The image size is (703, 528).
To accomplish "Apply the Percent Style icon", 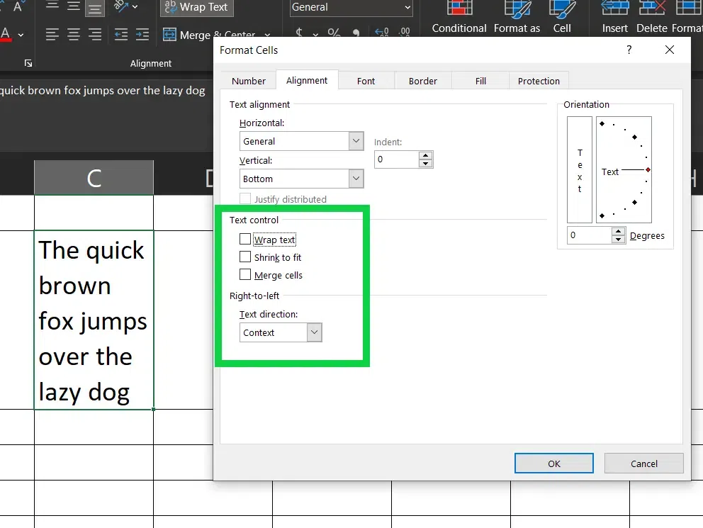I will tap(334, 33).
